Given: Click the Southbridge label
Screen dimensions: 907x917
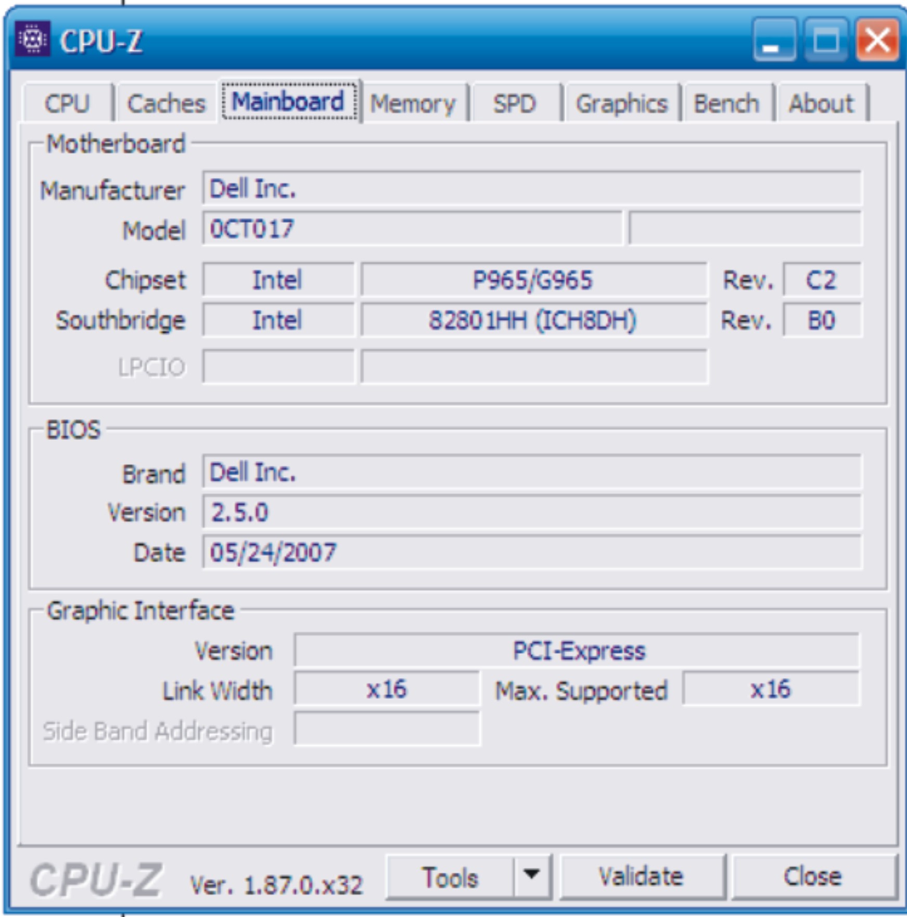Looking at the screenshot, I should coord(120,321).
